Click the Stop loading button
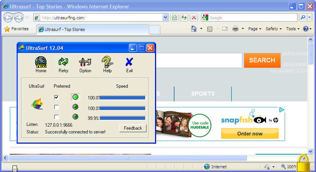The width and height of the screenshot is (316, 172). (x=194, y=17)
